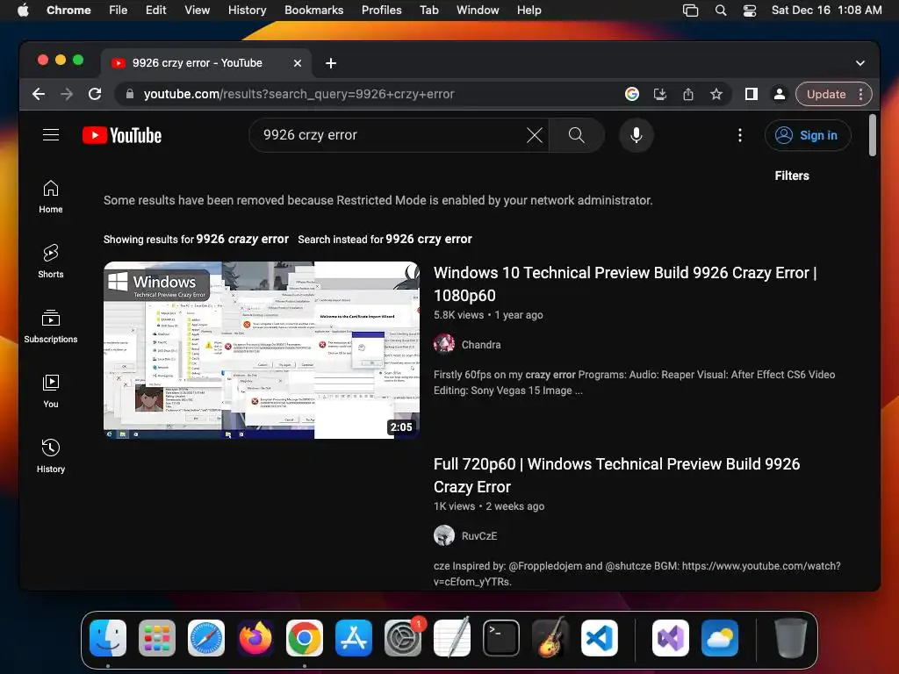Go to Home in the sidebar
The width and height of the screenshot is (899, 674).
(x=51, y=197)
